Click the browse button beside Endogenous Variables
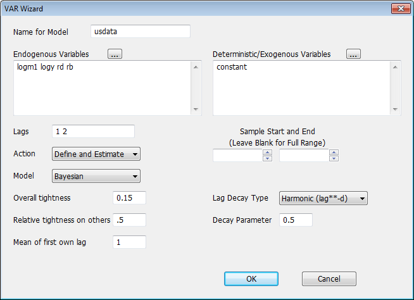The height and width of the screenshot is (300, 414). (115, 54)
